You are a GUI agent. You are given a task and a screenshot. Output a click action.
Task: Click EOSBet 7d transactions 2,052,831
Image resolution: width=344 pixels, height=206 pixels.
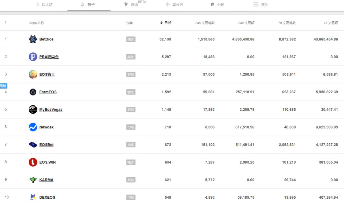point(287,145)
